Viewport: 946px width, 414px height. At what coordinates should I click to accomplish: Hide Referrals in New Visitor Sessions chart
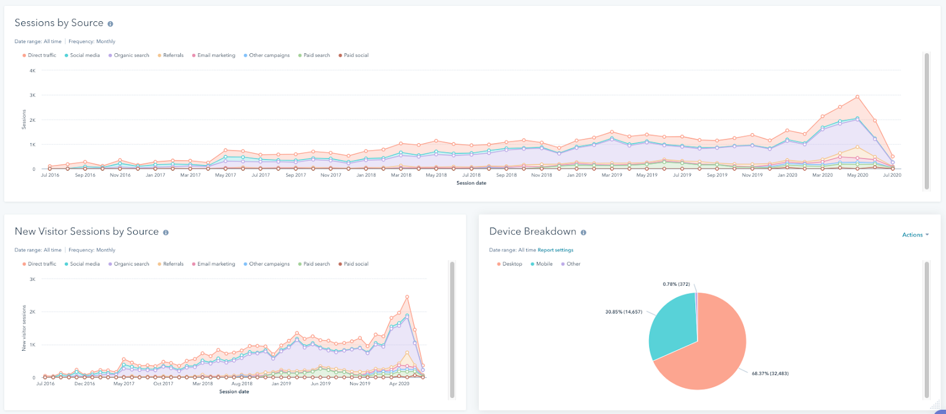(170, 264)
